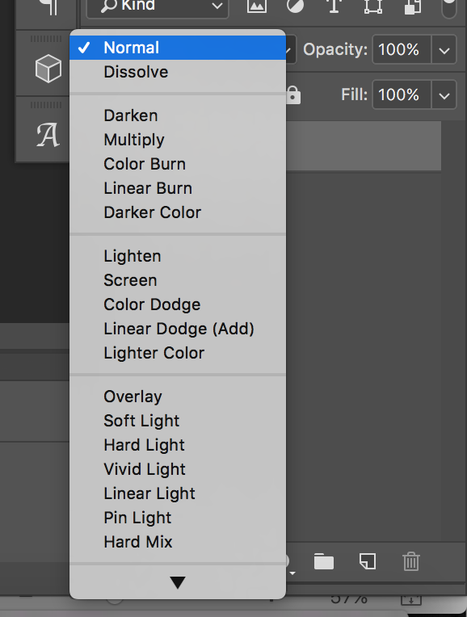Click the down arrow for more modes

pyautogui.click(x=178, y=582)
